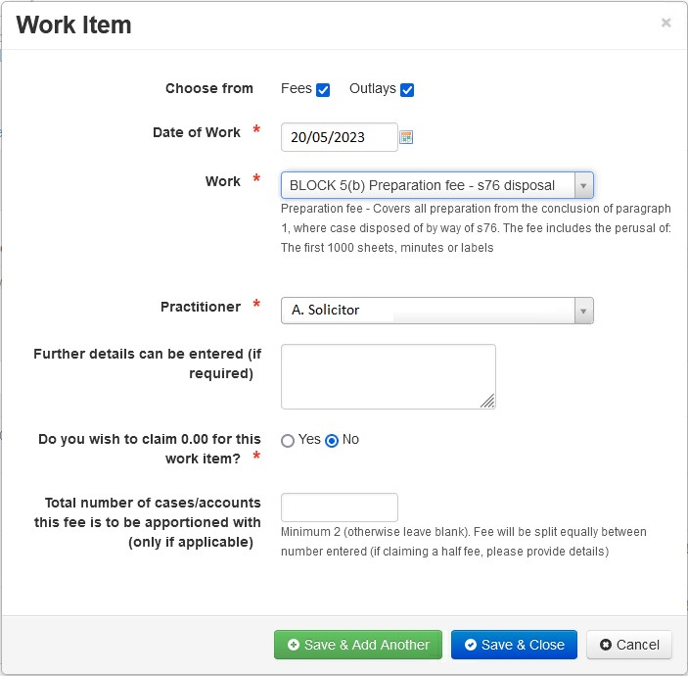The width and height of the screenshot is (688, 676).
Task: Open the A. Solicitor practitioner selector
Action: [x=437, y=311]
